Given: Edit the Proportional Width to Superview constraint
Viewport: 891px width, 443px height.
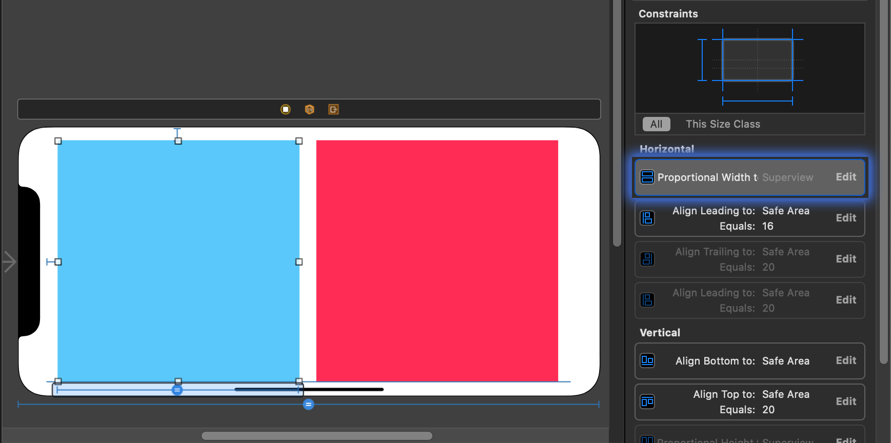Looking at the screenshot, I should (x=846, y=177).
